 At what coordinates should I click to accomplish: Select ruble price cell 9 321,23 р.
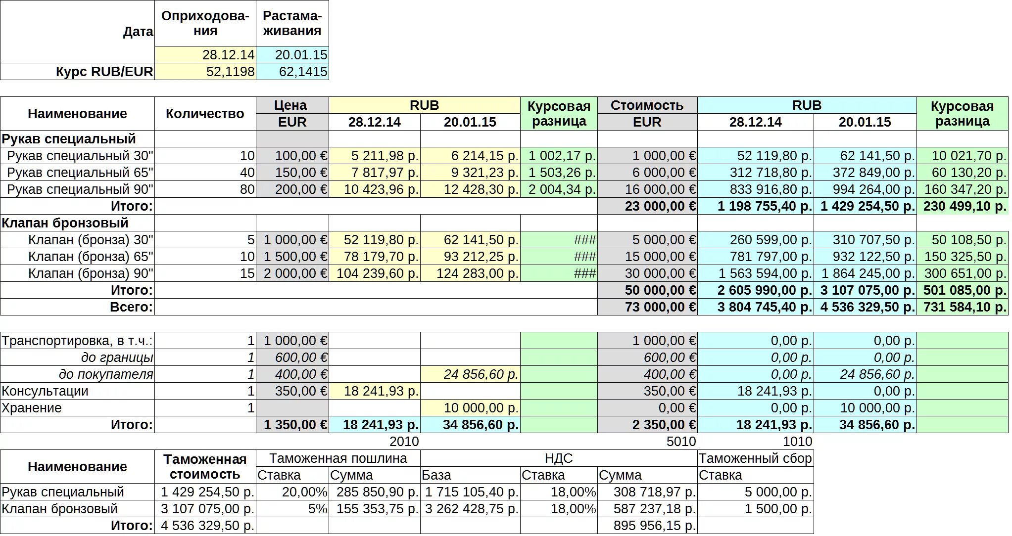coord(470,173)
